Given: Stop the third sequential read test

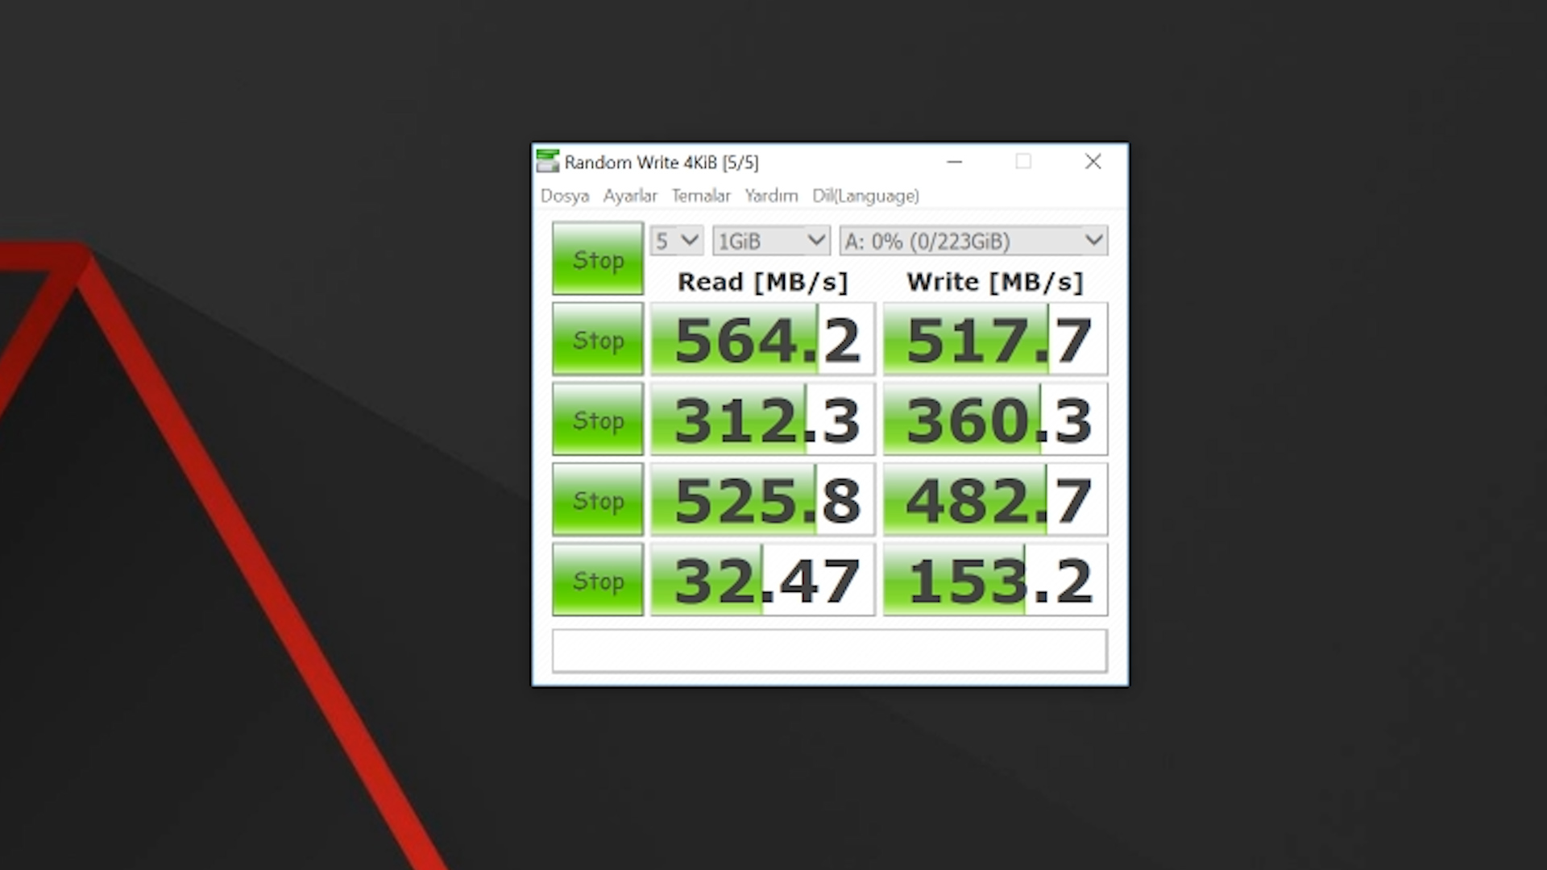Looking at the screenshot, I should [x=596, y=500].
